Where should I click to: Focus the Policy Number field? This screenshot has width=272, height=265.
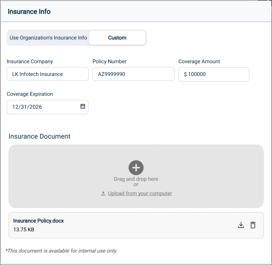(133, 74)
